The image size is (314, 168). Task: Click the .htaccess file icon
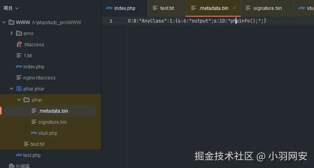(19, 44)
